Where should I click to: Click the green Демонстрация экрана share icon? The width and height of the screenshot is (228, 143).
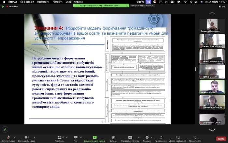pos(94,137)
